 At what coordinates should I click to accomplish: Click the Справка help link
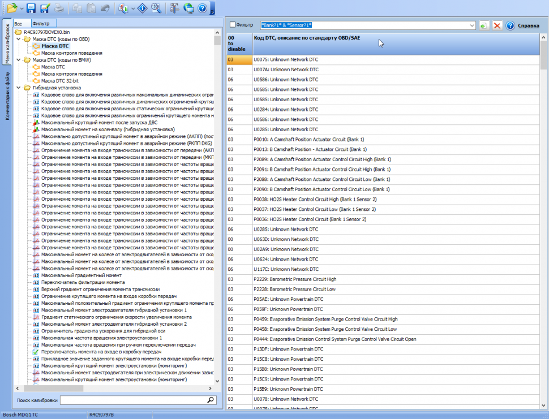click(x=529, y=25)
